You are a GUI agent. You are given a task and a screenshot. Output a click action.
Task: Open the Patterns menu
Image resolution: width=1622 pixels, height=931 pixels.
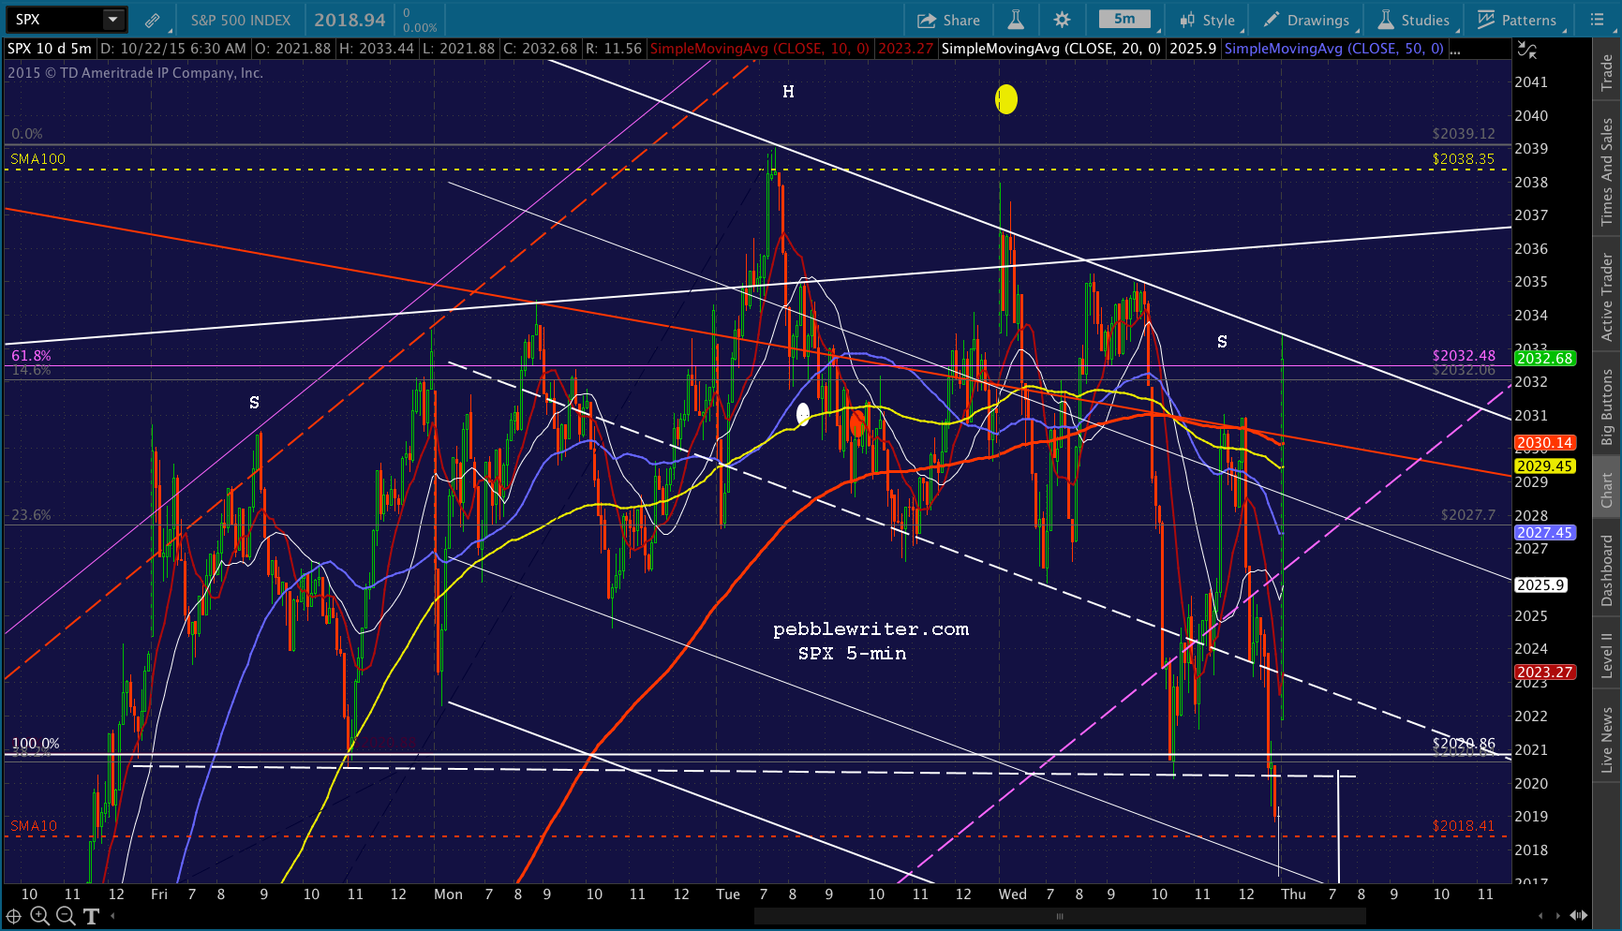pos(1518,20)
